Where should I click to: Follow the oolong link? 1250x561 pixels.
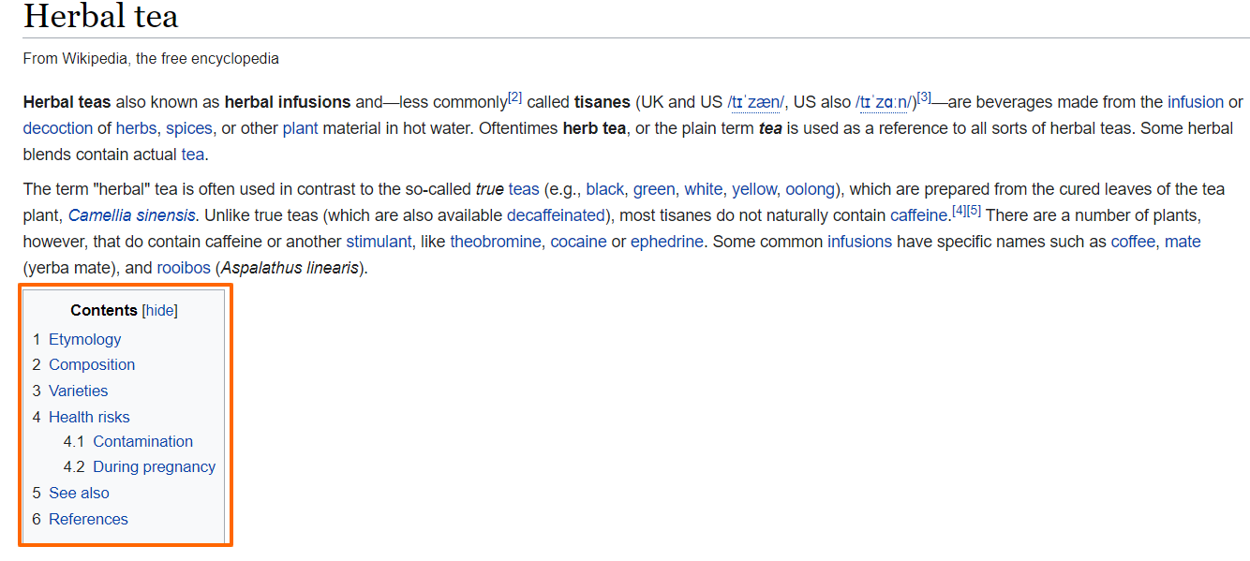point(811,189)
